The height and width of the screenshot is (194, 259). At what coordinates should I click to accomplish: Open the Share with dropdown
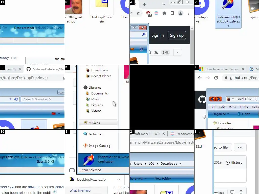coord(138,179)
